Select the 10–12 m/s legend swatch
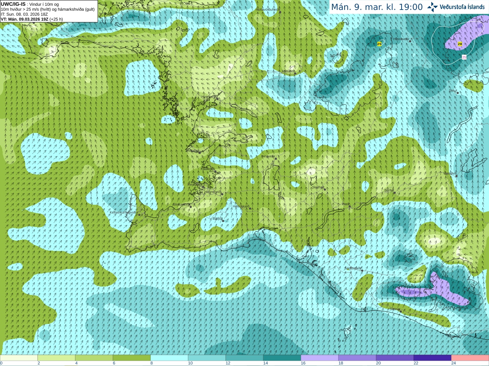 pyautogui.click(x=207, y=358)
